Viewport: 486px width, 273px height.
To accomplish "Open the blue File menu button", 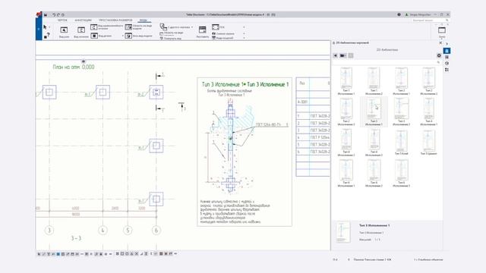I will (x=39, y=29).
